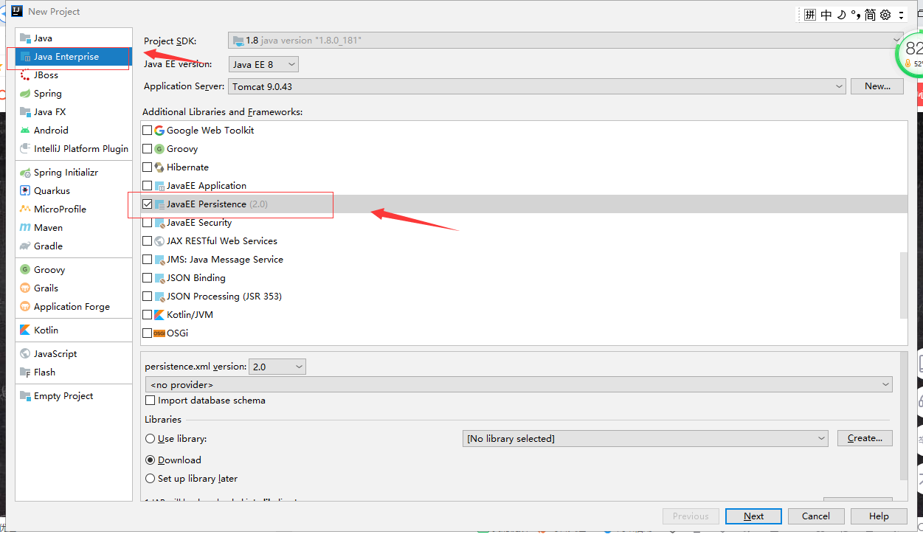This screenshot has height=537, width=923.
Task: Check the JavaEE Security checkbox
Action: point(147,222)
